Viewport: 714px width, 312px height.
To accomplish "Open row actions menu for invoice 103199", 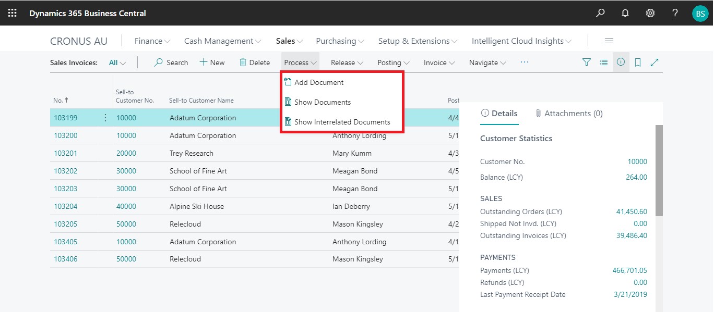I will [x=105, y=118].
